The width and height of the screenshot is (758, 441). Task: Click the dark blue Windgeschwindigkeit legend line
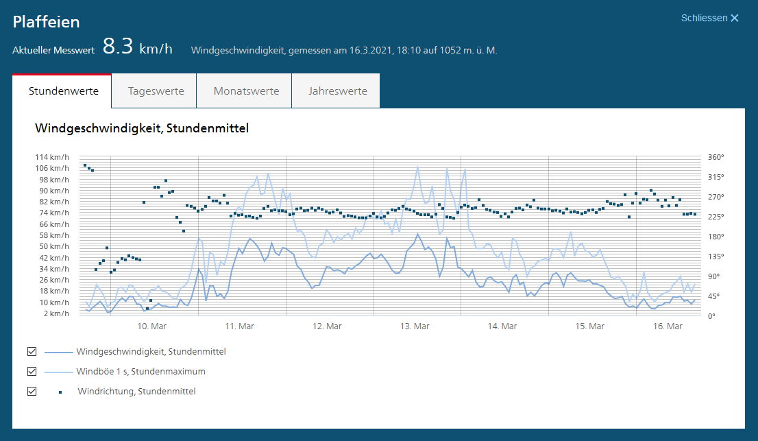pyautogui.click(x=58, y=352)
